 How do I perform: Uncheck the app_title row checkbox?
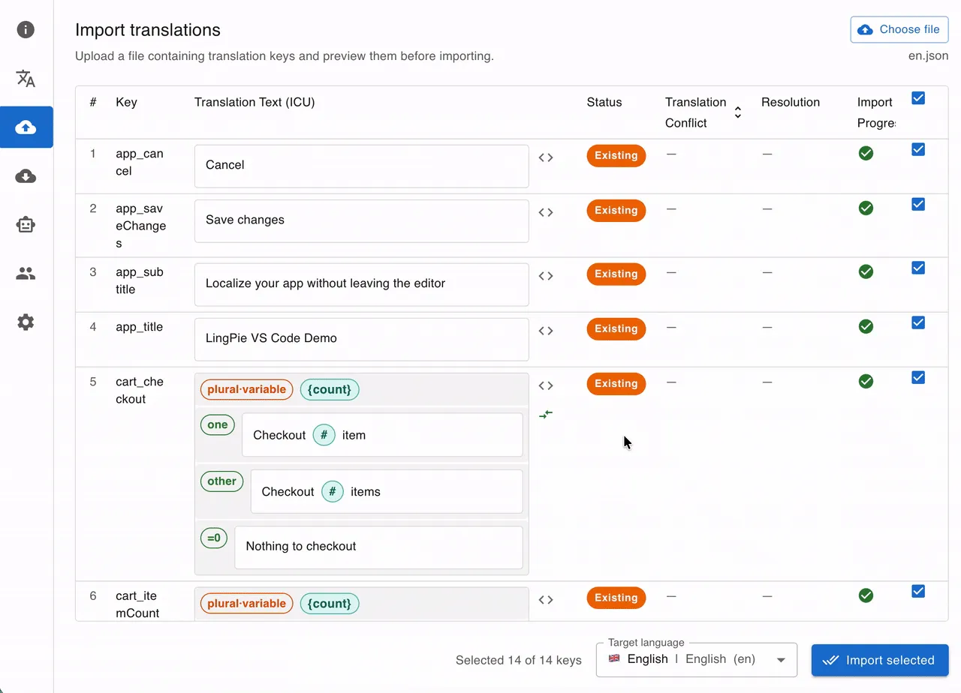[x=918, y=322]
